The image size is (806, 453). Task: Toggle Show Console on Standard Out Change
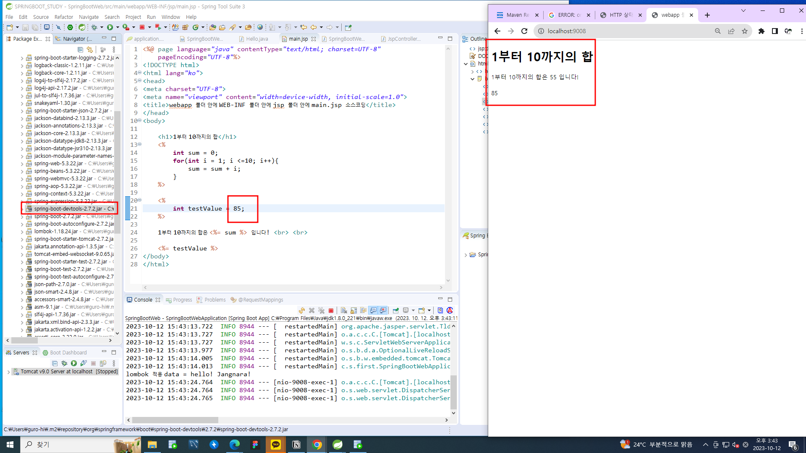(373, 310)
